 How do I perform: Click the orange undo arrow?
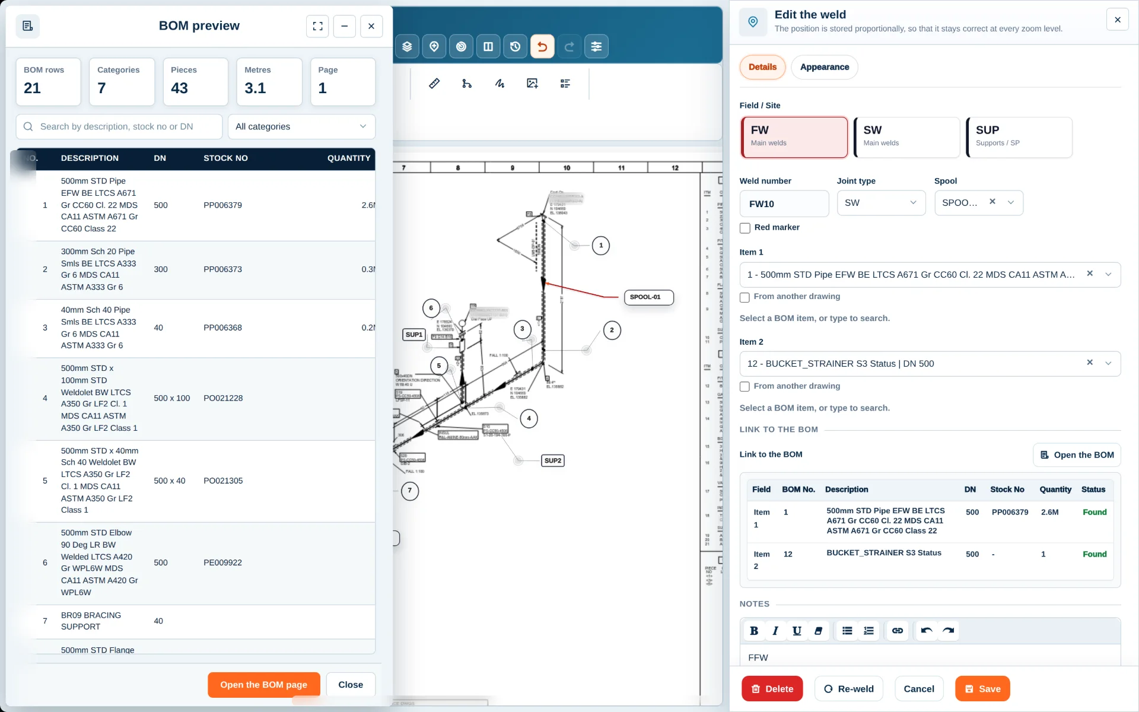point(542,46)
